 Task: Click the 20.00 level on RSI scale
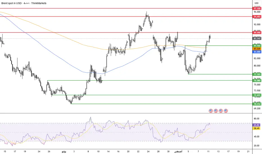click(256, 146)
